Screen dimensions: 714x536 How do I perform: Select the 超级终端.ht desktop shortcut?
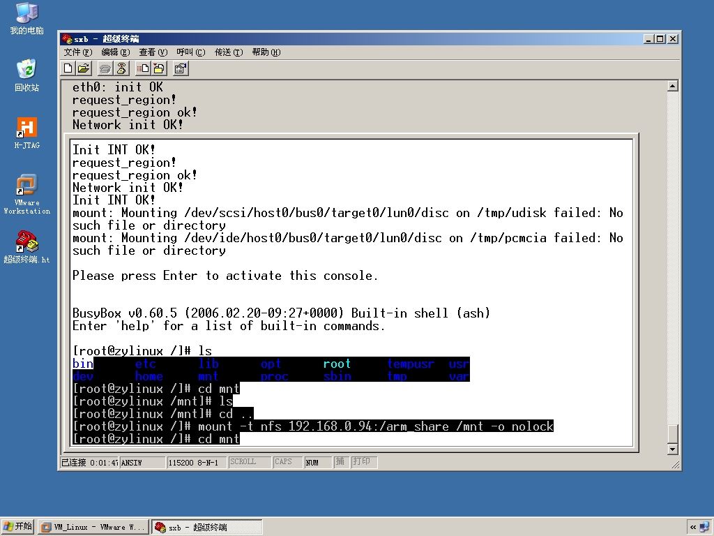pos(27,248)
